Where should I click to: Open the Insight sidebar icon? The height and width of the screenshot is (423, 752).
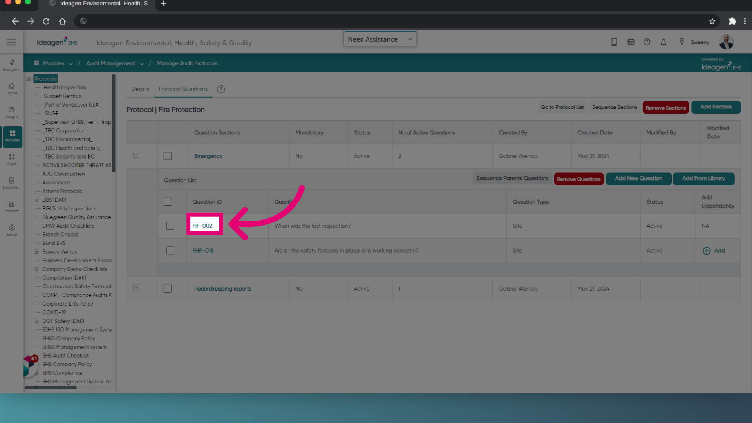[x=12, y=112]
